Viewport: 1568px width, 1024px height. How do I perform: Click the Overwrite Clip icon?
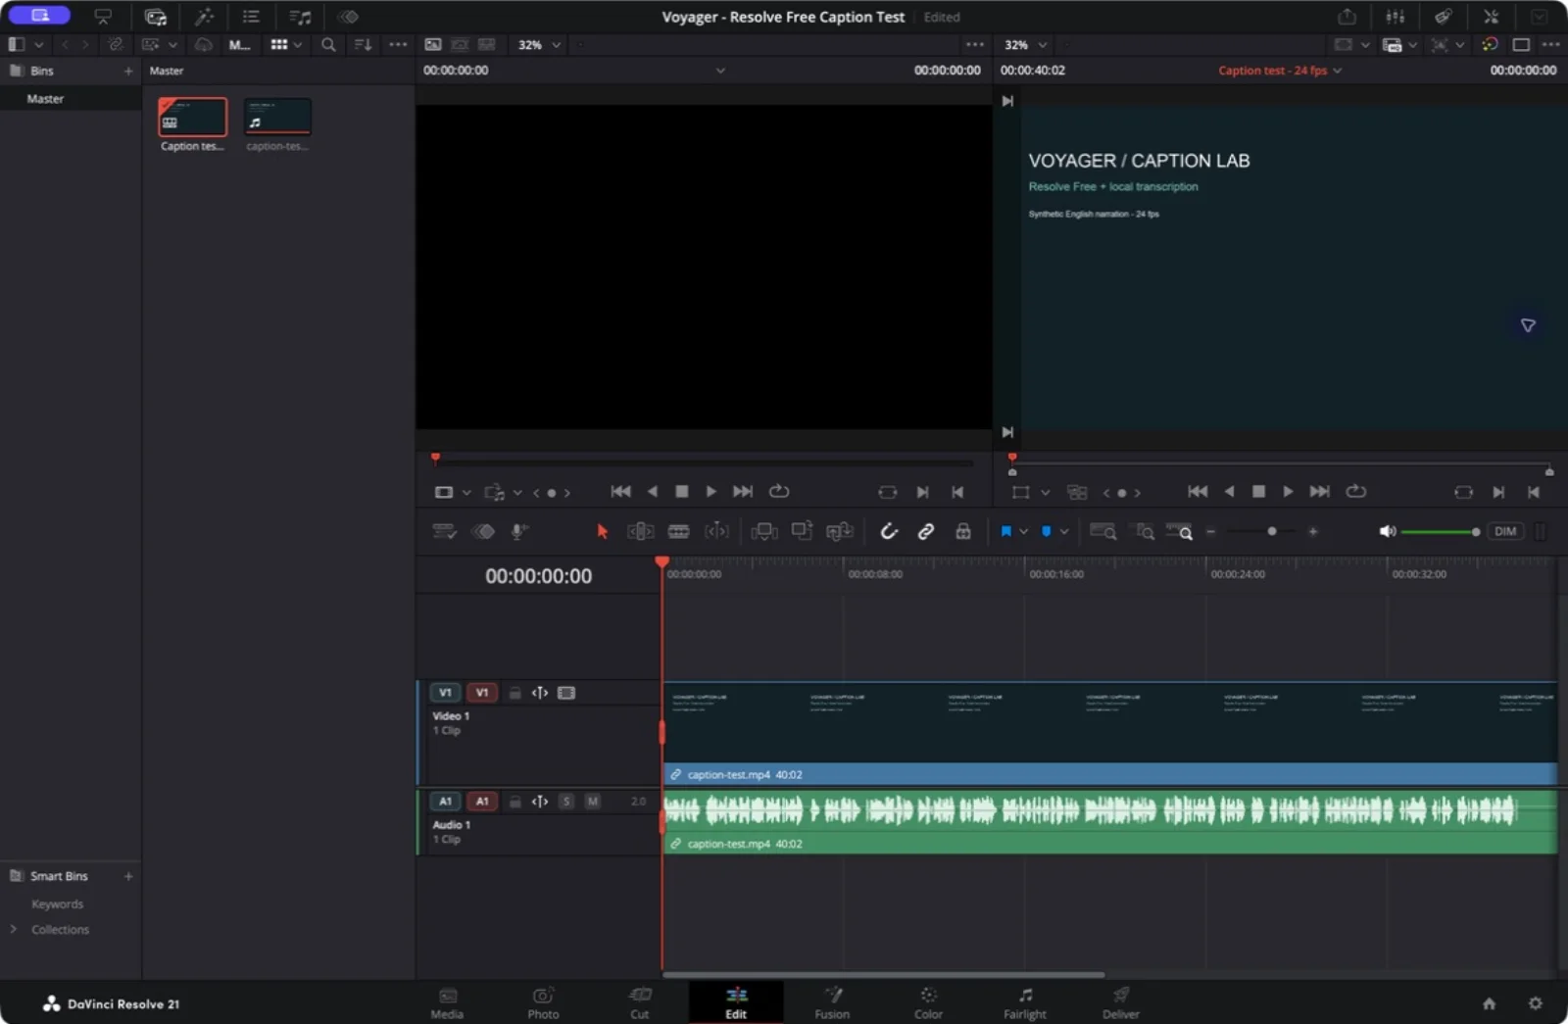point(802,531)
